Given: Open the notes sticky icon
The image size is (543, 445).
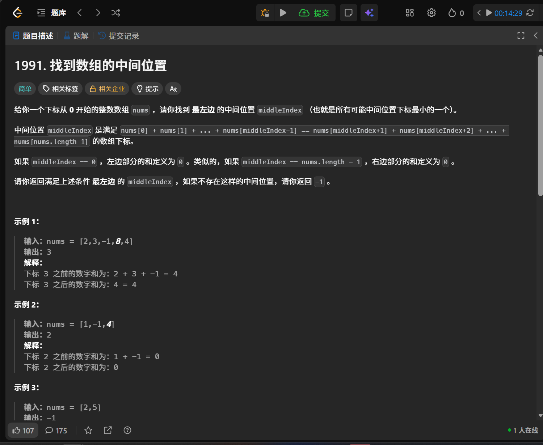Looking at the screenshot, I should [x=349, y=13].
